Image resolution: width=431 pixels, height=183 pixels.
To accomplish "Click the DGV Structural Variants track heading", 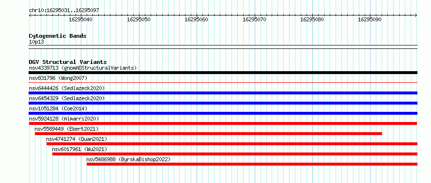I will pyautogui.click(x=68, y=62).
